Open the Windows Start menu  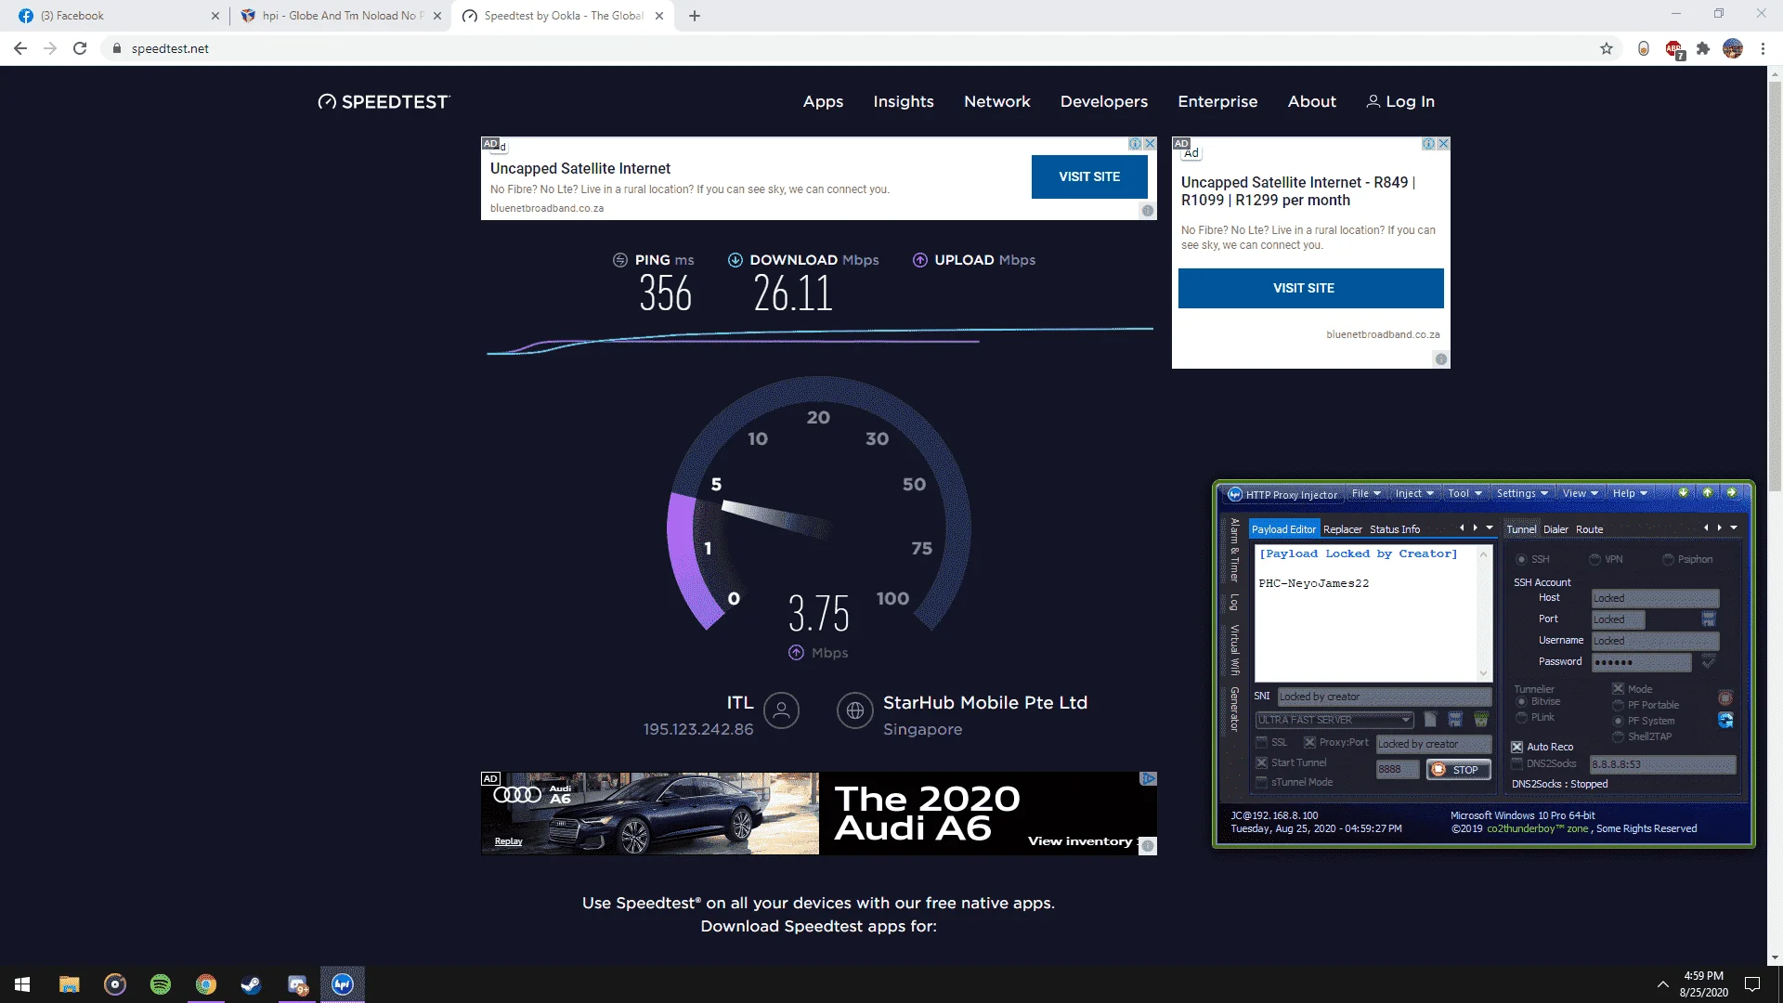[22, 984]
